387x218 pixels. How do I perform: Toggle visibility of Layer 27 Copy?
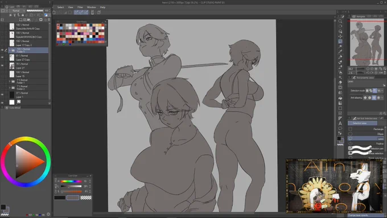(2, 57)
